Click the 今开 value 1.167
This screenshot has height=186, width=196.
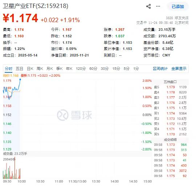coord(67,30)
